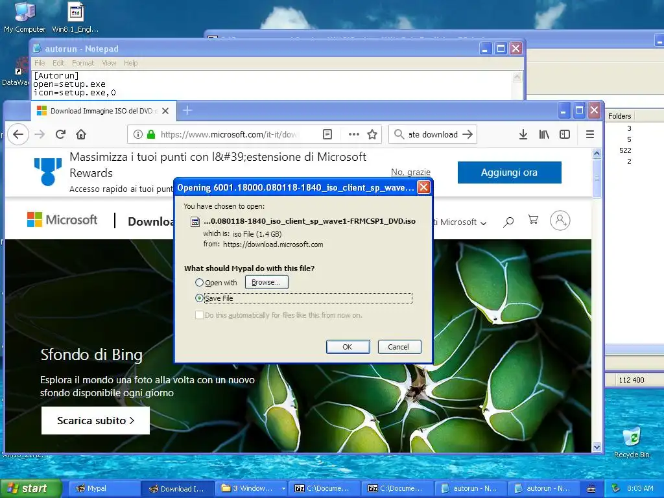The image size is (664, 498).
Task: Open a new browser tab
Action: 187,110
